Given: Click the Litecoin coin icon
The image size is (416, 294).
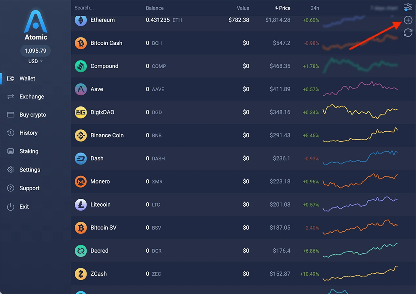Looking at the screenshot, I should pyautogui.click(x=81, y=204).
